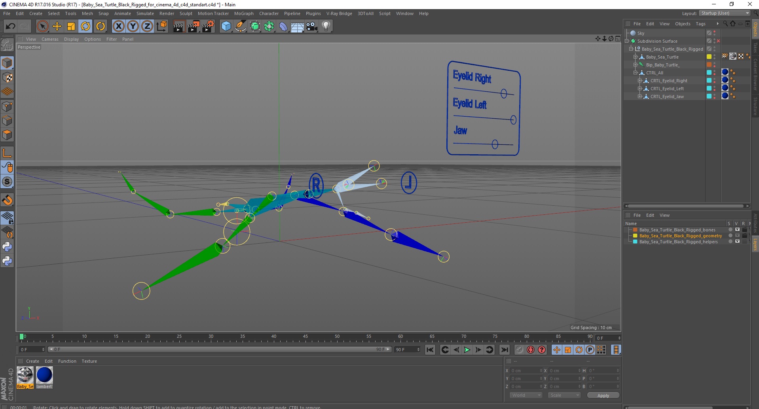Add a floor environment object
The height and width of the screenshot is (409, 759).
pyautogui.click(x=298, y=27)
